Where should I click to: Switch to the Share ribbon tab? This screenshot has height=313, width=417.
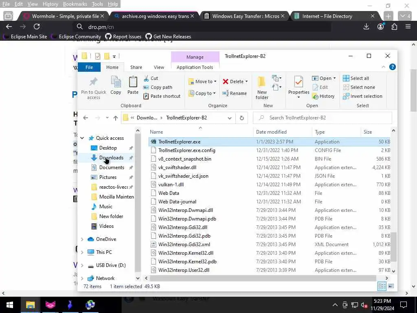136,67
